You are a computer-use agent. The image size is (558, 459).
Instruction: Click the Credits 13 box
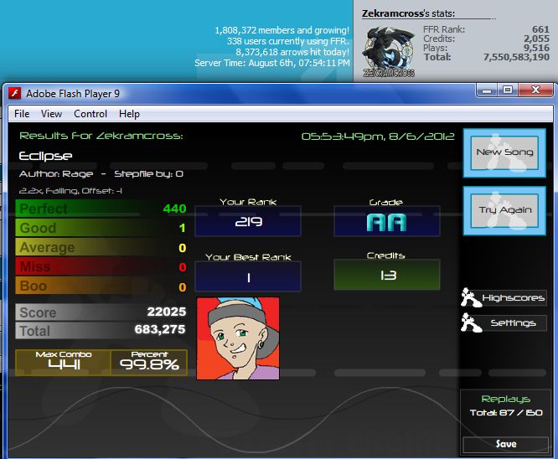point(387,275)
